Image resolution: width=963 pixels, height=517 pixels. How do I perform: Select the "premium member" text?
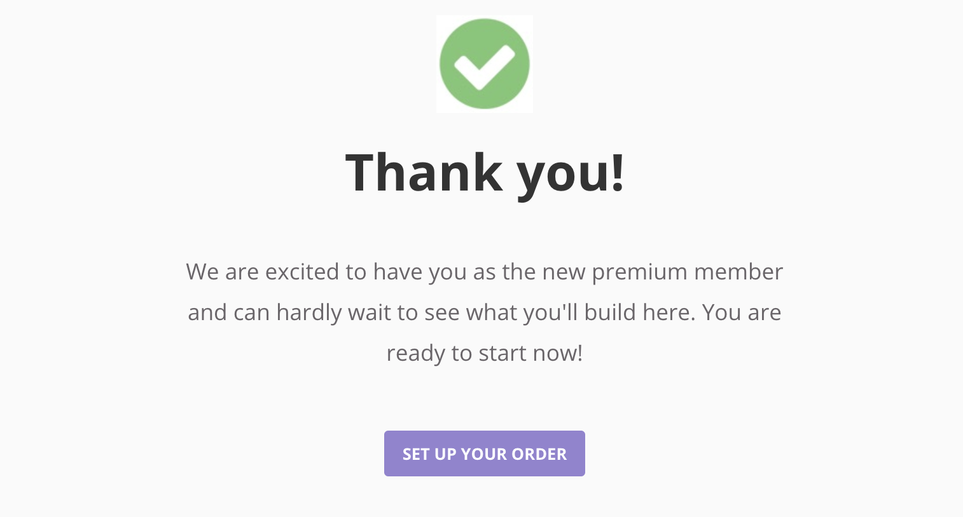(x=687, y=272)
